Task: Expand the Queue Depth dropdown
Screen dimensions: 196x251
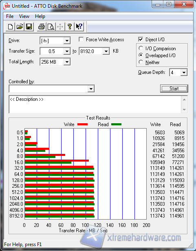Action: [184, 73]
